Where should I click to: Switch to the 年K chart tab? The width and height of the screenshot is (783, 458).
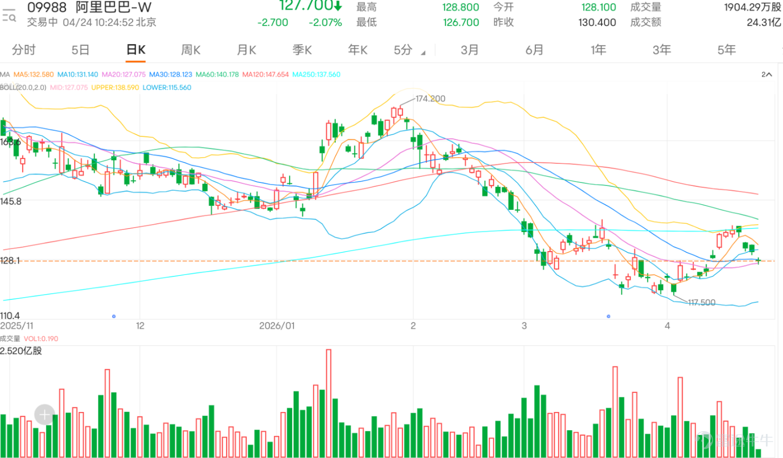point(358,50)
